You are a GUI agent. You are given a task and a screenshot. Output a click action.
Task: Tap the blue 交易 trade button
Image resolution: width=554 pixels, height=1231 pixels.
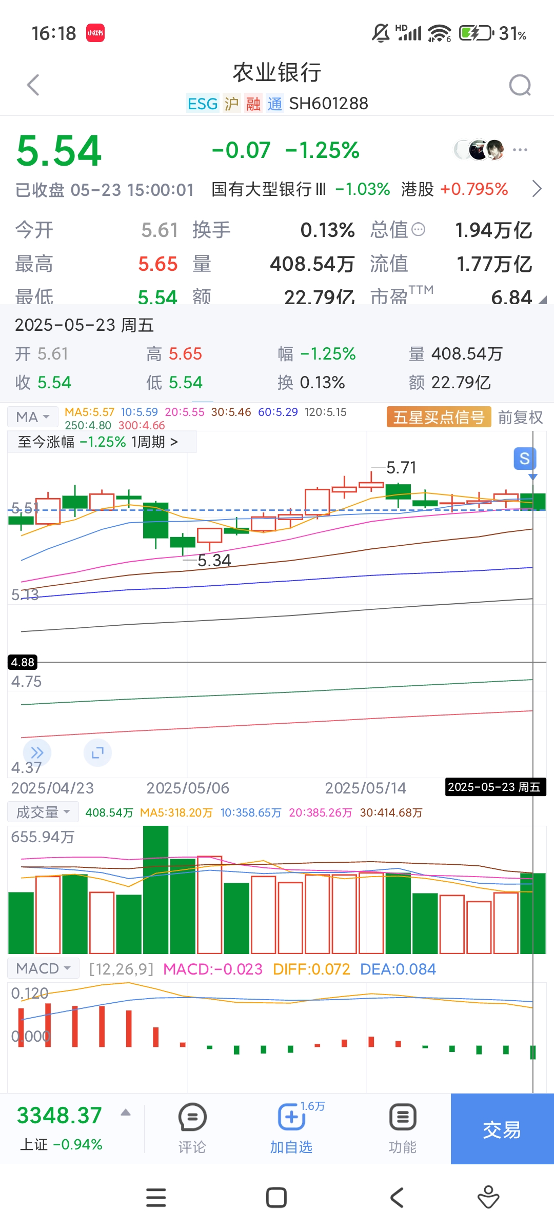coord(502,1129)
